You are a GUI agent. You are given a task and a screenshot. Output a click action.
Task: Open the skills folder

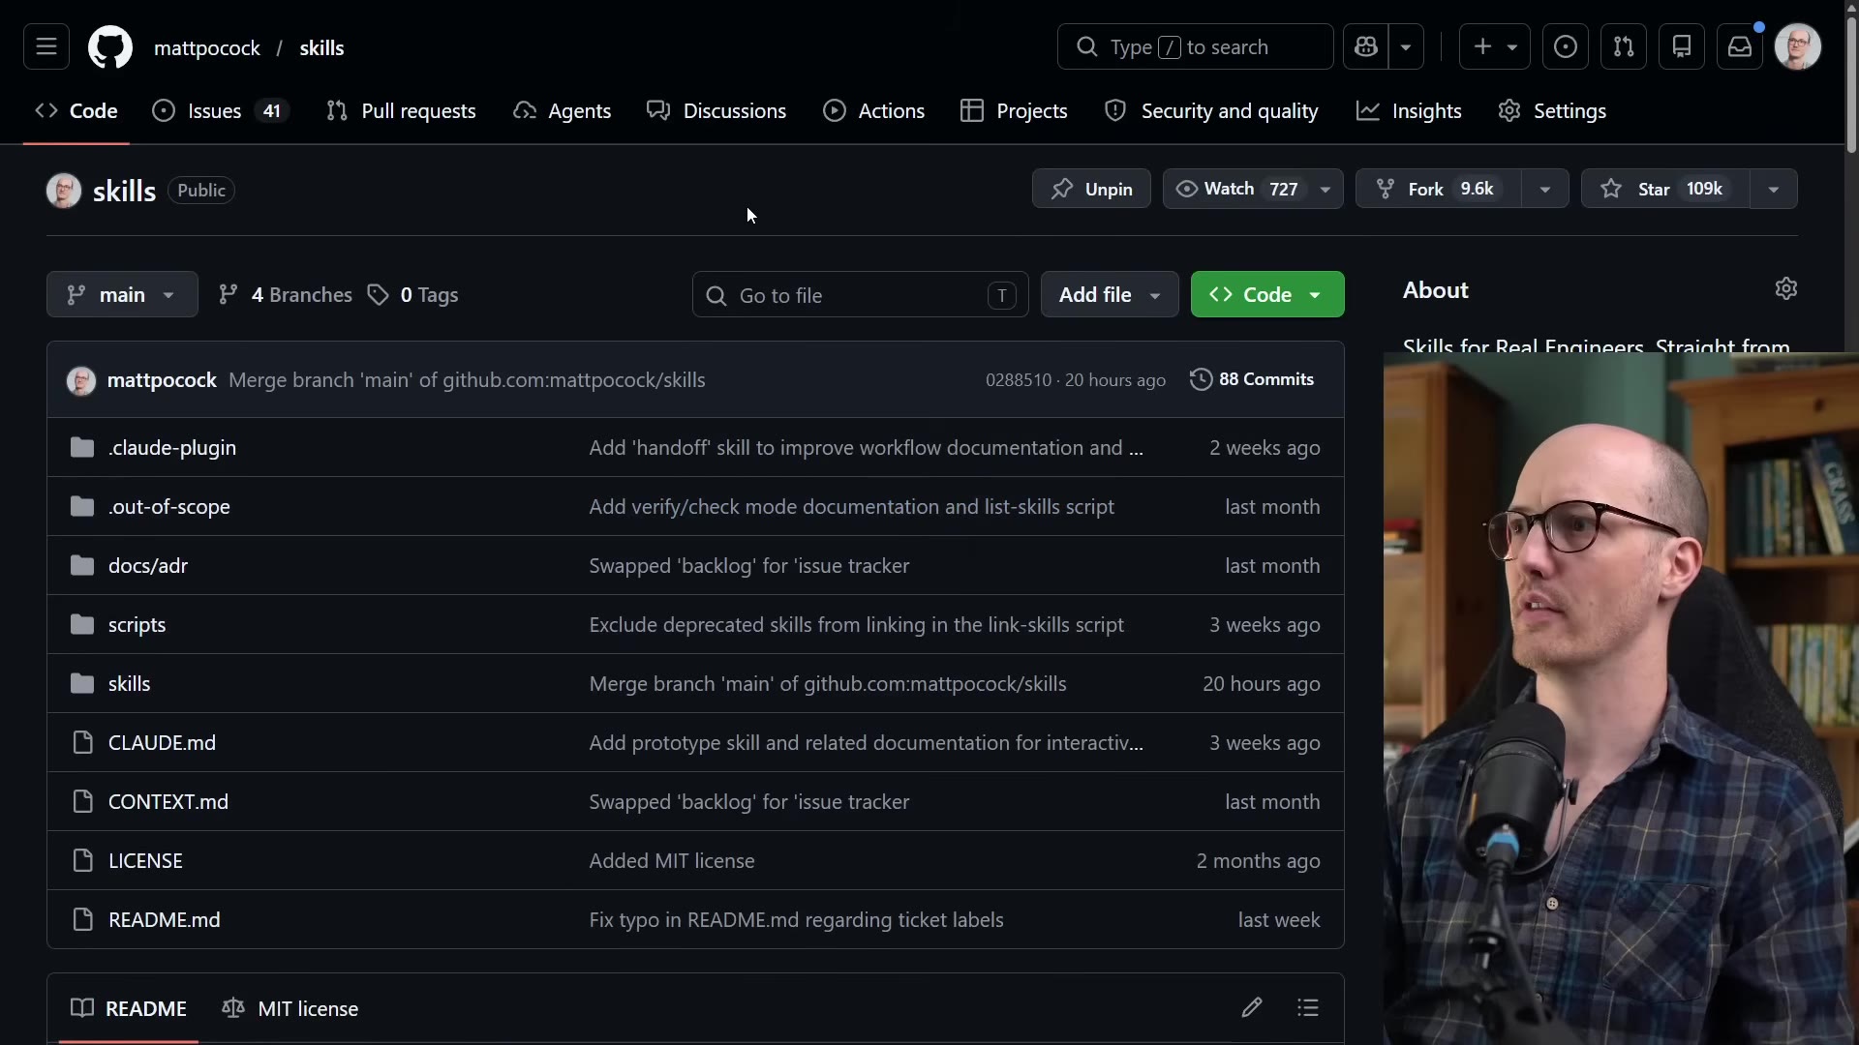coord(130,683)
